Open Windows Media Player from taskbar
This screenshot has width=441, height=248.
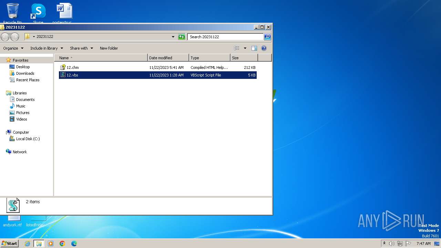tap(51, 244)
